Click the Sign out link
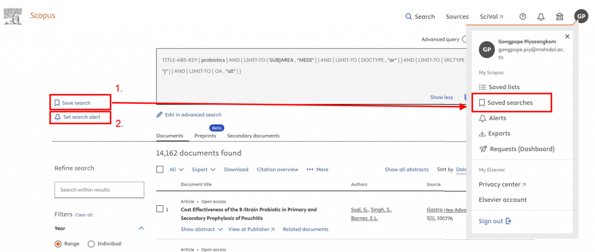The image size is (595, 252). [x=495, y=221]
